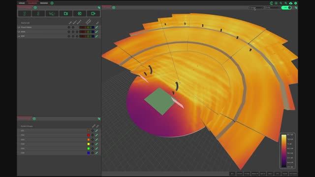315x177 pixels.
Task: Open the red SOURCES tab
Action: click(32, 3)
